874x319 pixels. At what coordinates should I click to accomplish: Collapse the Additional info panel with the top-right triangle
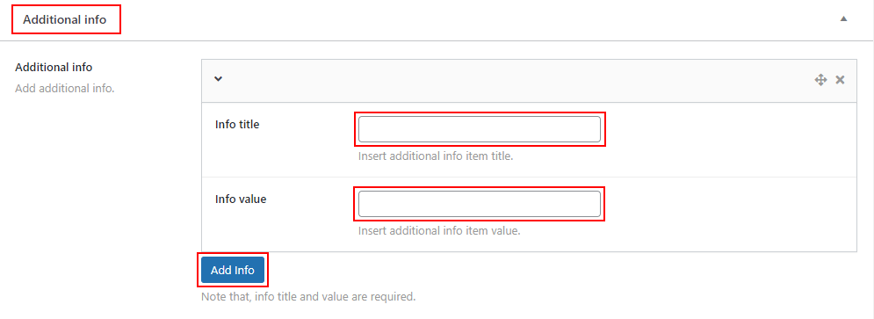(843, 19)
